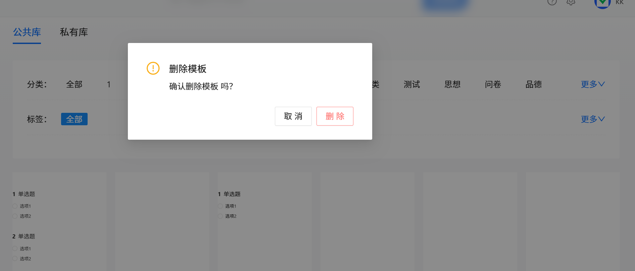Image resolution: width=635 pixels, height=271 pixels.
Task: Click the help question mark icon
Action: coord(552,2)
